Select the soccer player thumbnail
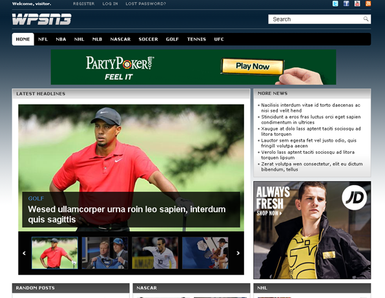Image resolution: width=385 pixels, height=298 pixels. pos(155,253)
